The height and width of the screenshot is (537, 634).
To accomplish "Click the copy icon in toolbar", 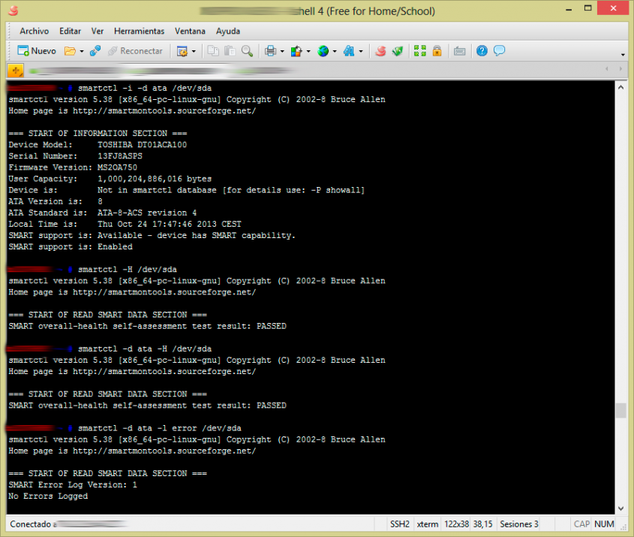I will point(213,51).
